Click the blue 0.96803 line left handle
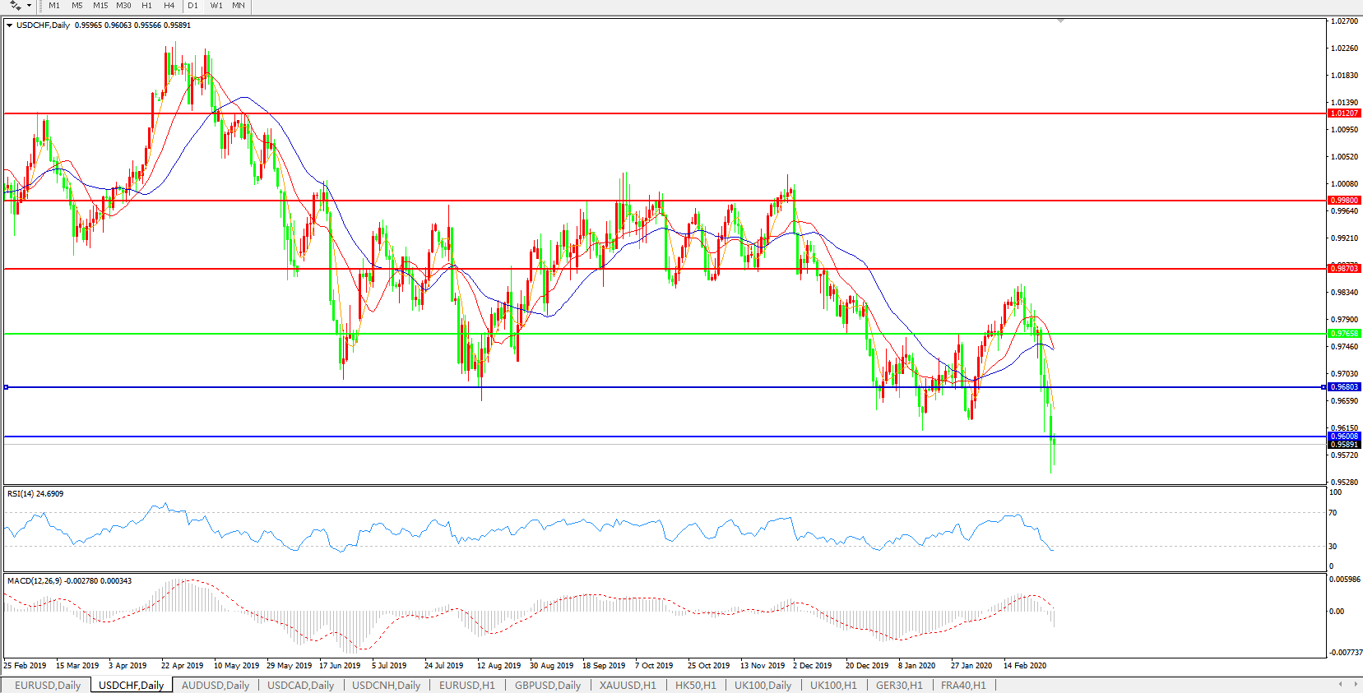Image resolution: width=1363 pixels, height=693 pixels. pos(7,387)
